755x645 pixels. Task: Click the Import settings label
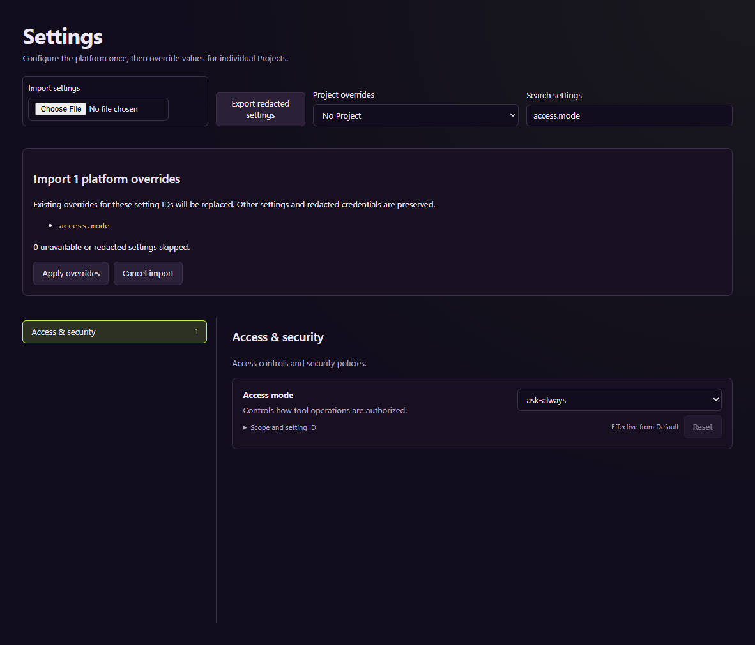(x=54, y=88)
